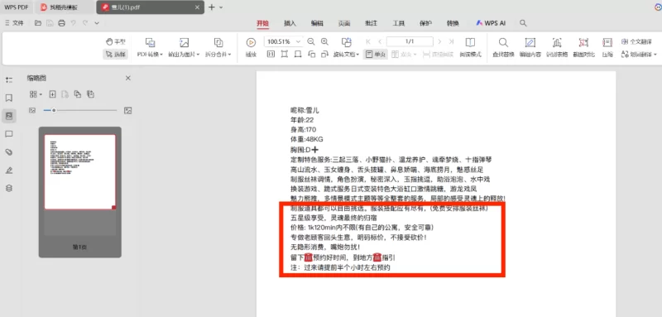The height and width of the screenshot is (317, 662).
Task: Enable single page 单页 view
Action: coord(375,55)
